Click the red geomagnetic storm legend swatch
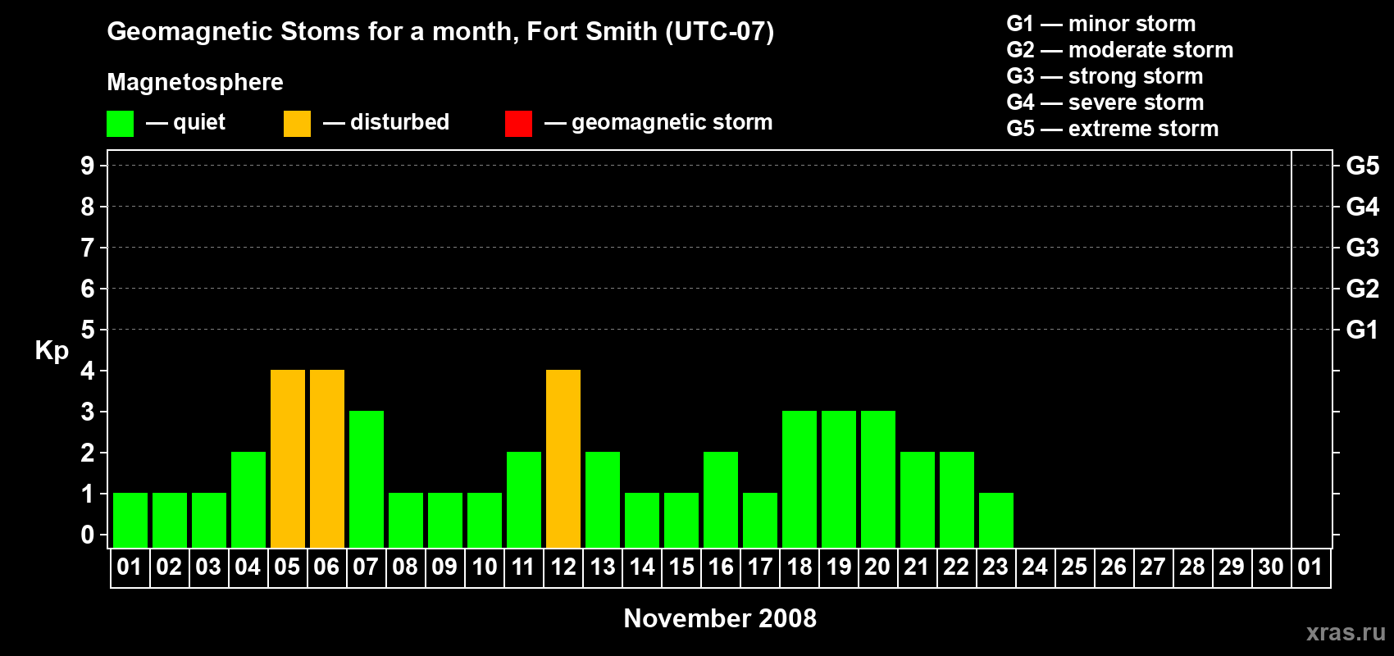Image resolution: width=1394 pixels, height=656 pixels. (518, 124)
